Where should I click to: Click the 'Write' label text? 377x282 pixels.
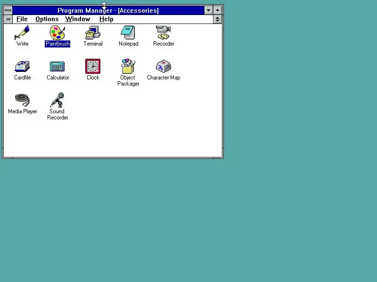22,44
